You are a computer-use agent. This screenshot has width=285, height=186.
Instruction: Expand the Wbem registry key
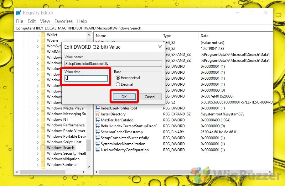coord(38,40)
